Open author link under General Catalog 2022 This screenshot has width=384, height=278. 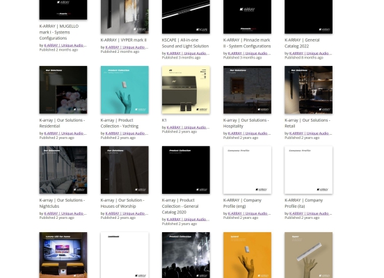(x=311, y=53)
